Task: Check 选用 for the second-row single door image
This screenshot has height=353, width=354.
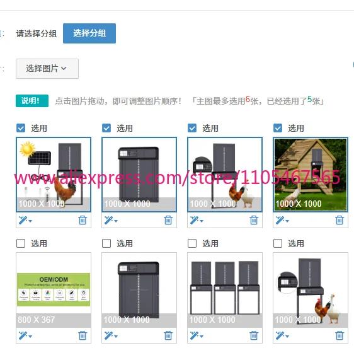Action: [x=106, y=243]
